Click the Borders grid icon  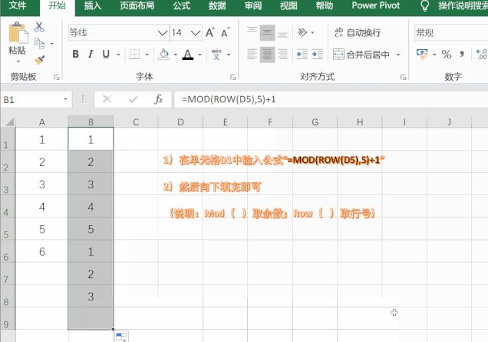(x=134, y=55)
